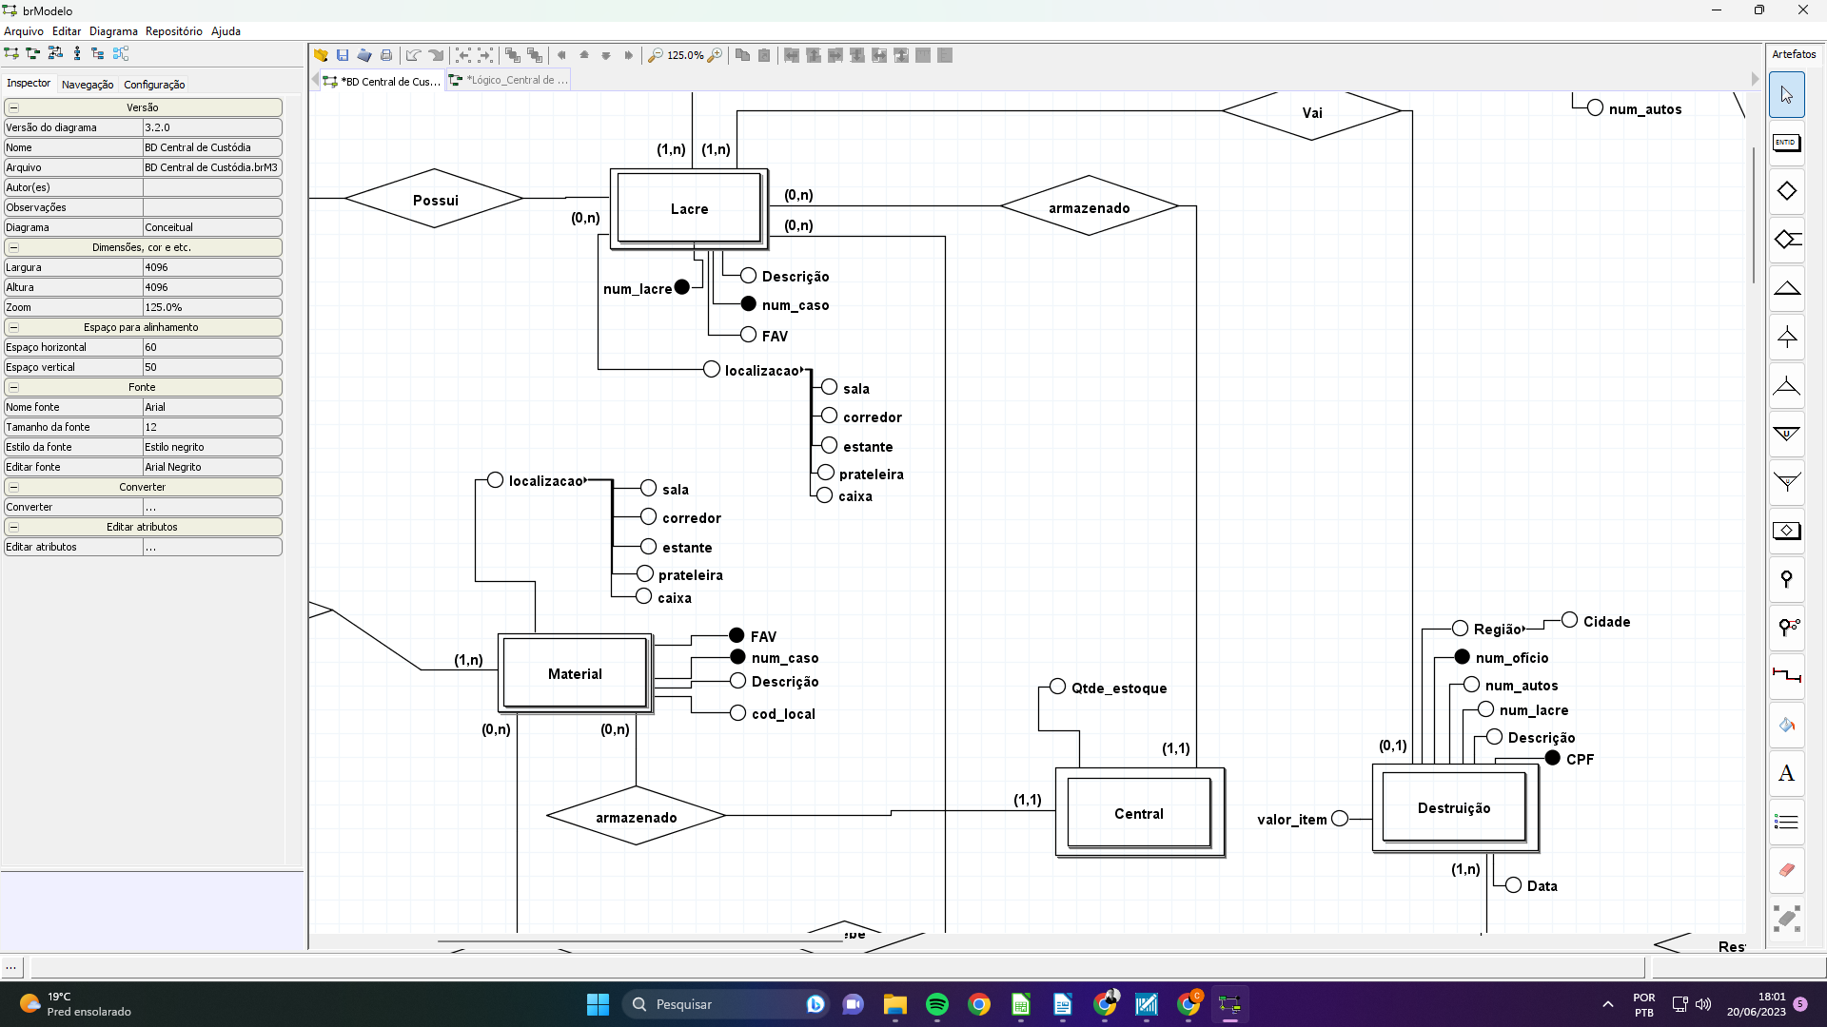Click the Editar atributos '...' button
This screenshot has width=1827, height=1027.
(212, 547)
